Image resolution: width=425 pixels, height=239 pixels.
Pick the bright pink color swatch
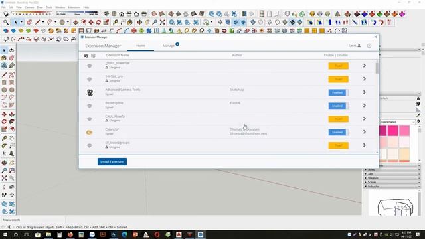392,131
